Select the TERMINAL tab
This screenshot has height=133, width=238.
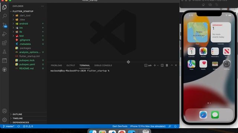pyautogui.click(x=85, y=65)
